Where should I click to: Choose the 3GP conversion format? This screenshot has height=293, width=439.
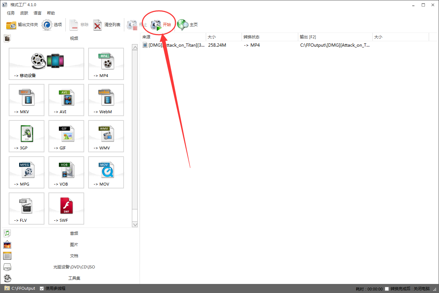coord(26,136)
